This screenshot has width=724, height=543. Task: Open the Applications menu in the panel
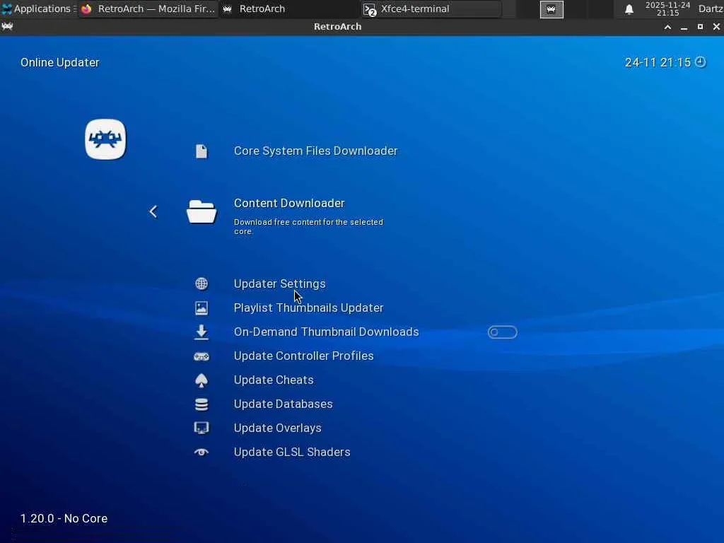37,8
